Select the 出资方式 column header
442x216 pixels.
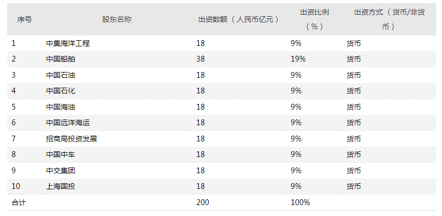(x=389, y=19)
